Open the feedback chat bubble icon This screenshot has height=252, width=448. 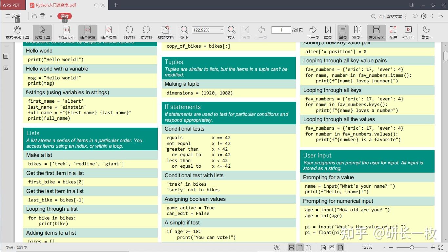point(415,16)
